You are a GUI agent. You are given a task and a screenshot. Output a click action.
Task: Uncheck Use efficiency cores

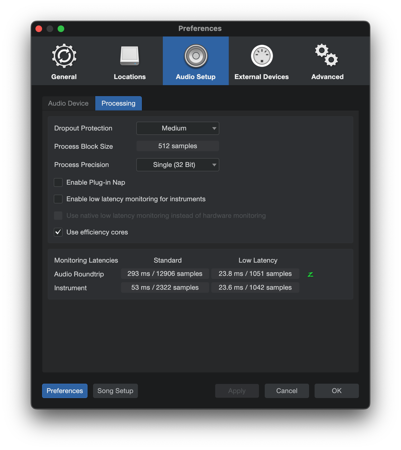(58, 232)
